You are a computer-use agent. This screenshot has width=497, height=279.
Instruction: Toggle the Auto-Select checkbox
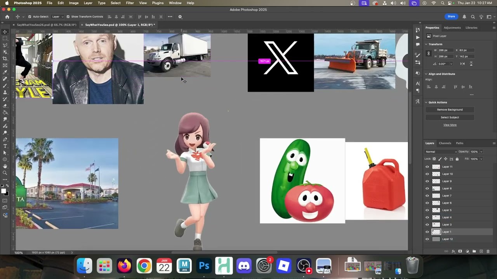pyautogui.click(x=30, y=17)
